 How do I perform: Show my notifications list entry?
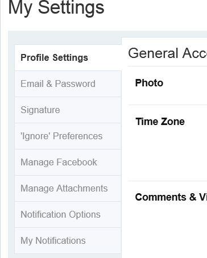click(68, 240)
